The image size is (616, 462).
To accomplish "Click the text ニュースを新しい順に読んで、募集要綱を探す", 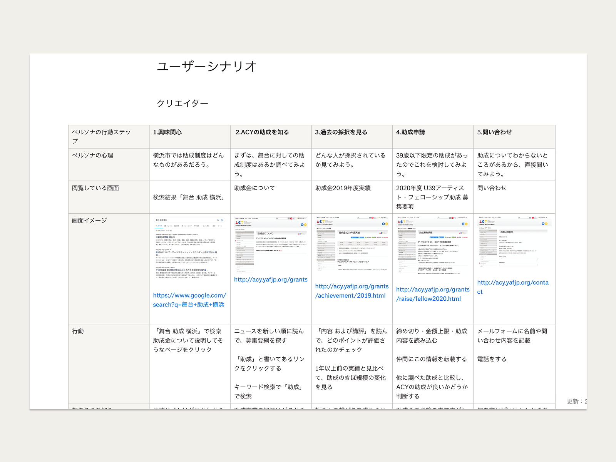I will (269, 336).
